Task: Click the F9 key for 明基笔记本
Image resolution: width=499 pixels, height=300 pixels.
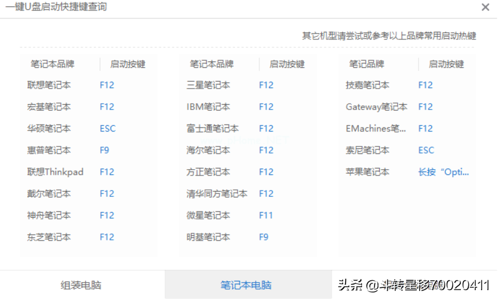Action: tap(263, 237)
